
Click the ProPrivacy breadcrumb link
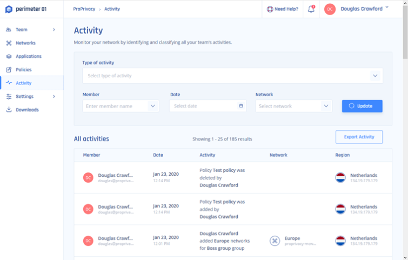84,9
